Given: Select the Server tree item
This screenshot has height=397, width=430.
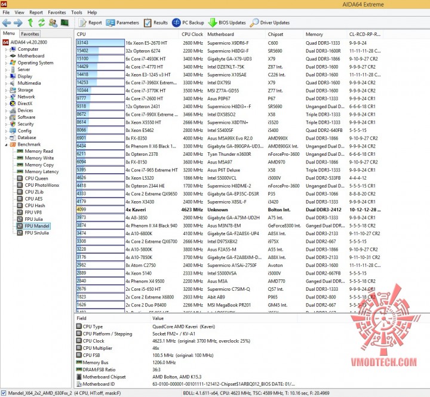Looking at the screenshot, I should (x=24, y=70).
